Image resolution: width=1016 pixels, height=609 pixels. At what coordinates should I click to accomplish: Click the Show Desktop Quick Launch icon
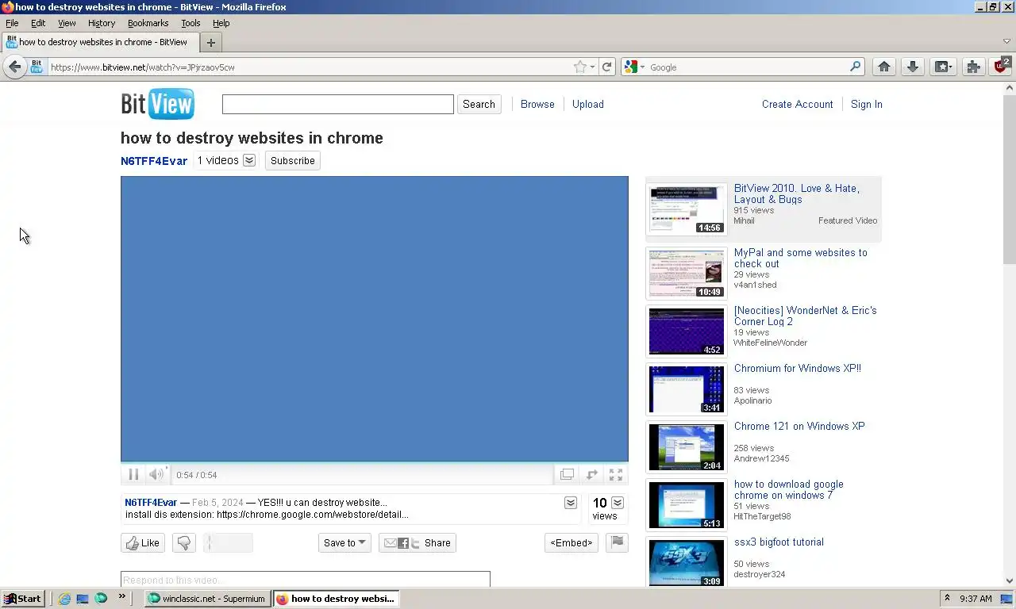(83, 599)
